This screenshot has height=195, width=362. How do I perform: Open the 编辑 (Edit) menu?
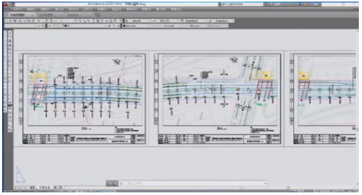(31, 9)
